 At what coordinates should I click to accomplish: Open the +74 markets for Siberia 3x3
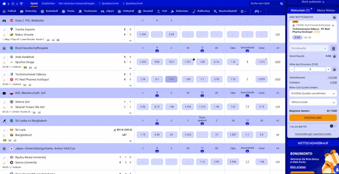click(x=277, y=107)
